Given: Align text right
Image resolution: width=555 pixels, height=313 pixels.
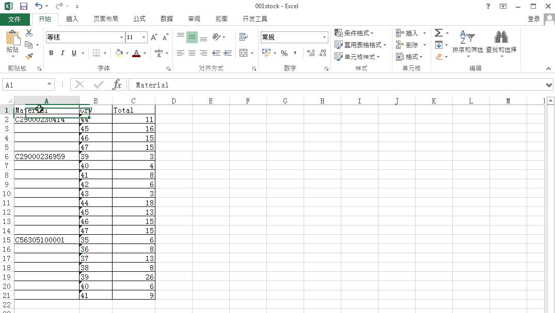Looking at the screenshot, I should pyautogui.click(x=203, y=53).
